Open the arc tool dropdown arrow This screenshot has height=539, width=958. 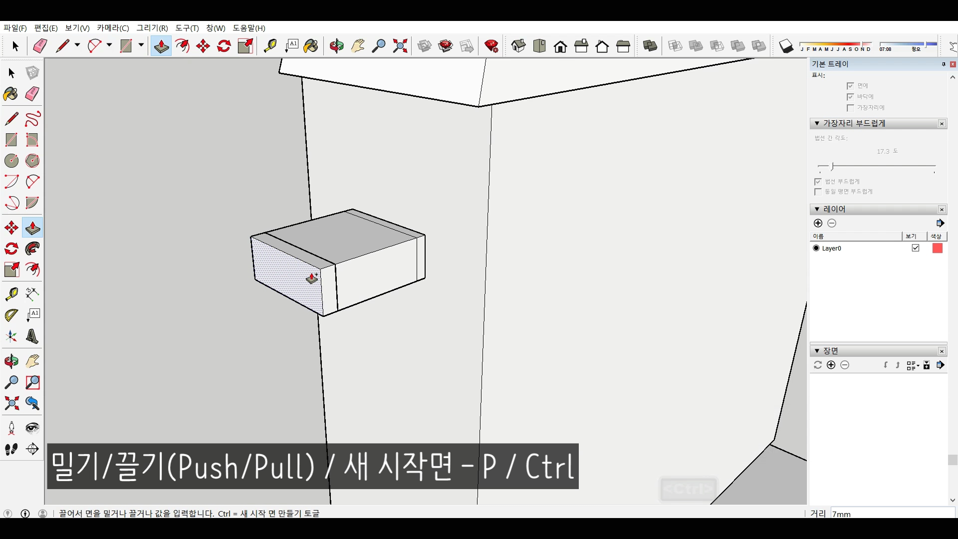coord(109,45)
